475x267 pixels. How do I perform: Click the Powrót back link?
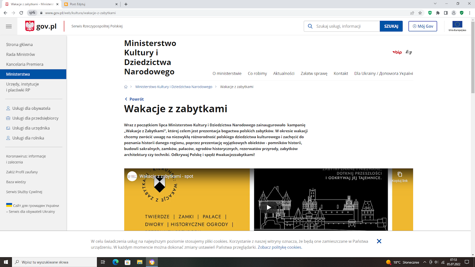pos(134,99)
